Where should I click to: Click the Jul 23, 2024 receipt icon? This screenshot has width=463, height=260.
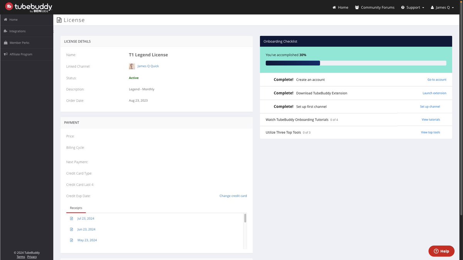[x=71, y=218]
